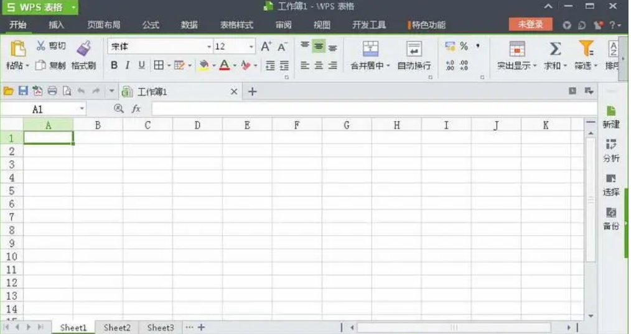Open the 审阅 tab

pos(283,25)
